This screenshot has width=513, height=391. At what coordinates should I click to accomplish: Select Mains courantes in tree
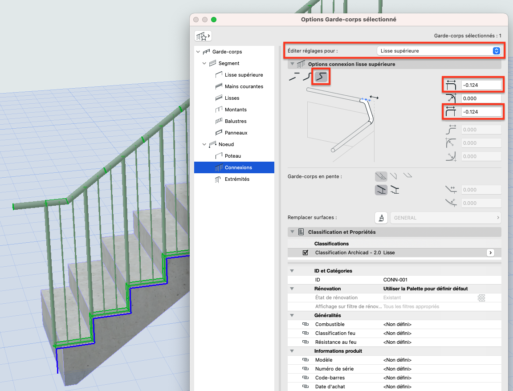(x=244, y=86)
